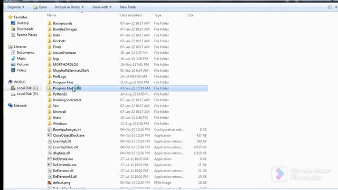Sort by the Size column header
338x190 pixels.
click(191, 15)
